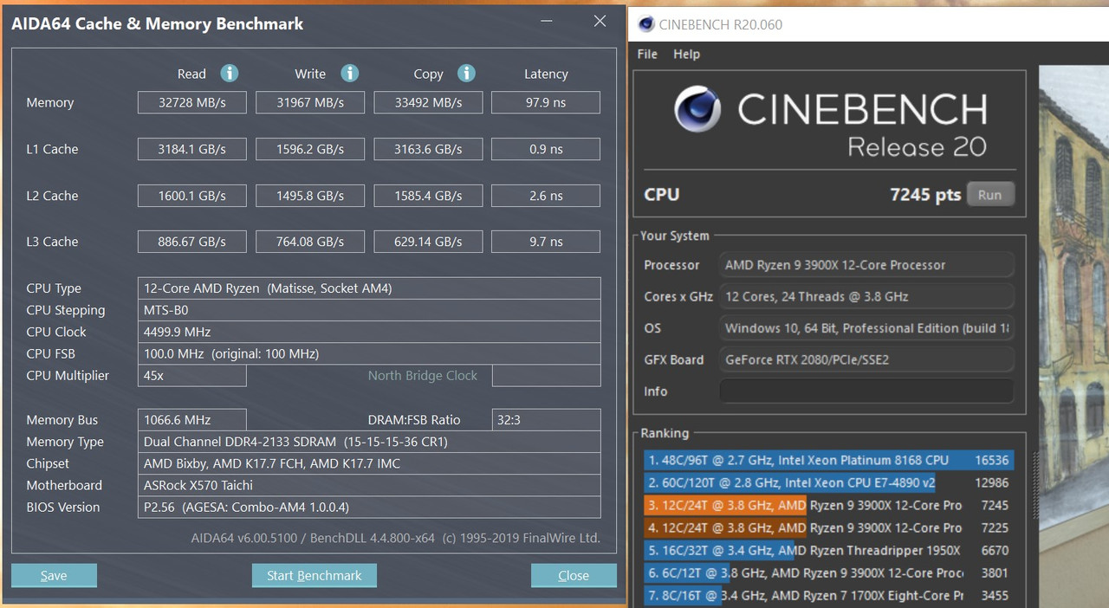Click Cinebench Processor value field

click(866, 265)
